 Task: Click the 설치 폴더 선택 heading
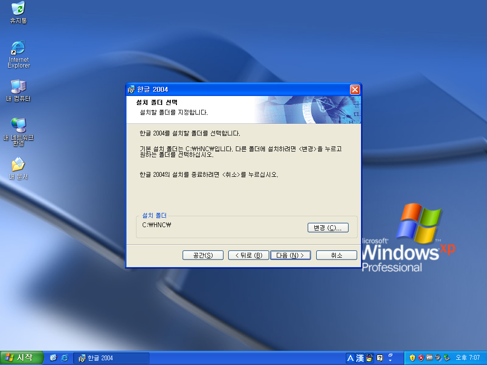pyautogui.click(x=157, y=103)
